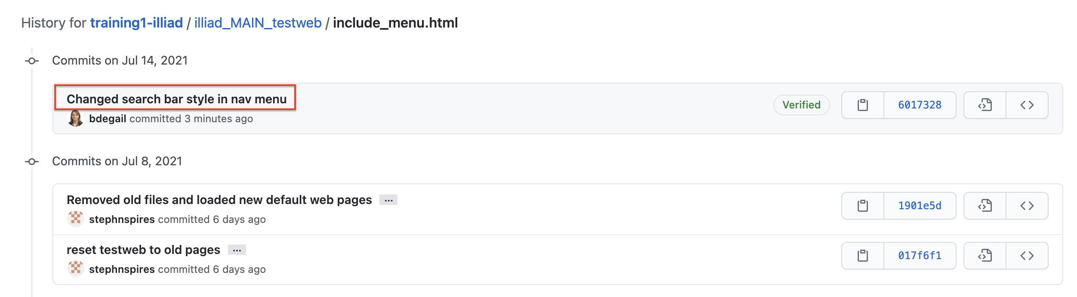The image size is (1077, 297).
Task: Click the green Verified badge
Action: coord(801,105)
